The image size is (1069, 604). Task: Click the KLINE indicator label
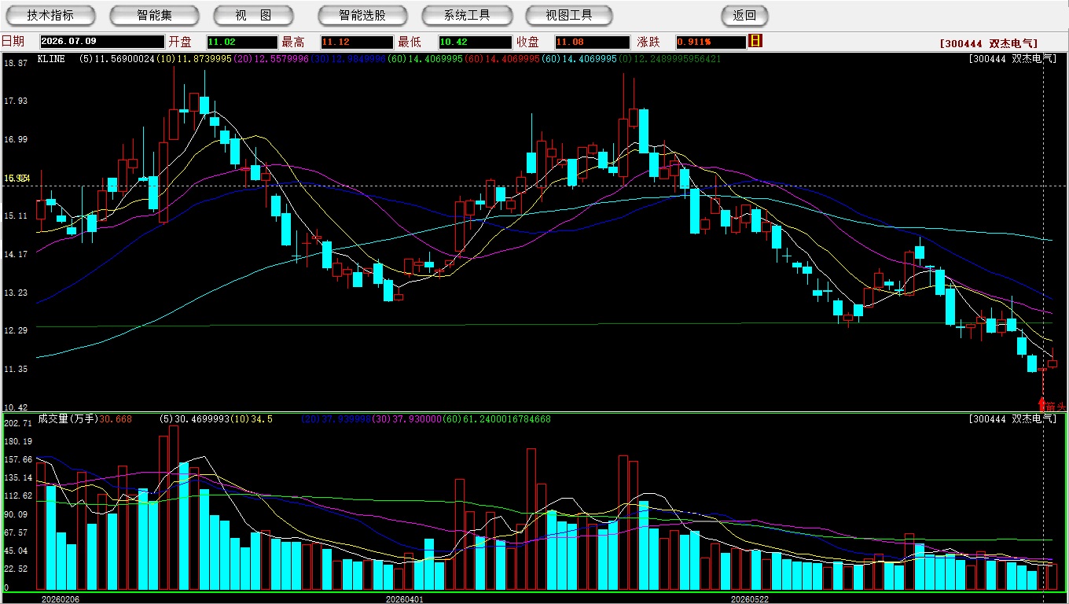click(51, 59)
